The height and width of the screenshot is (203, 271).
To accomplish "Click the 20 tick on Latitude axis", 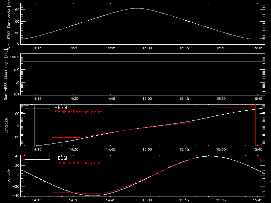I will point(17,166).
